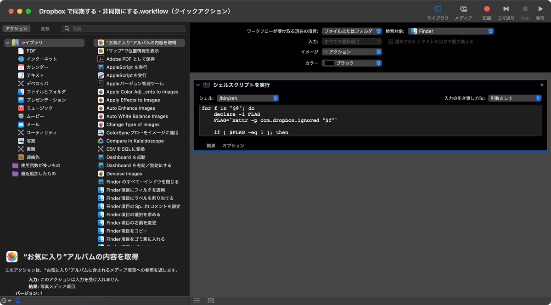Remove the シェルスクリプトを実行 action
The width and height of the screenshot is (551, 305).
pos(542,85)
